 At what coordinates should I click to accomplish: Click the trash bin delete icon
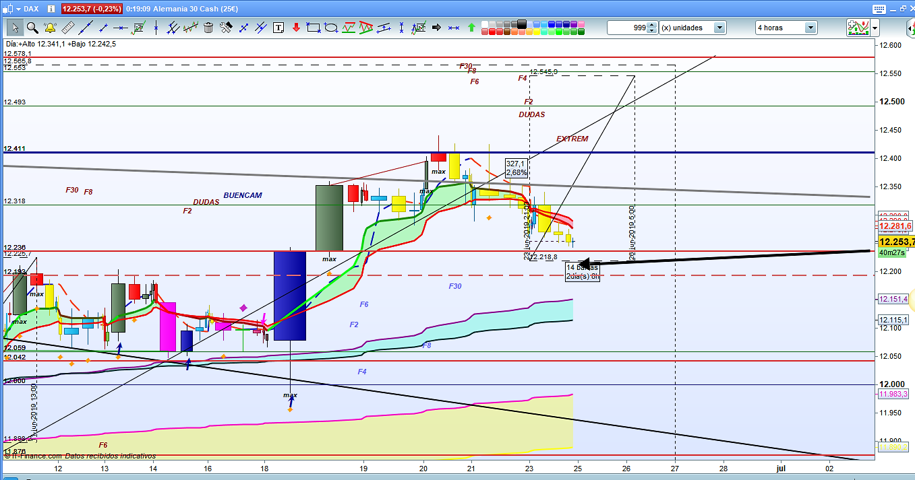[208, 28]
